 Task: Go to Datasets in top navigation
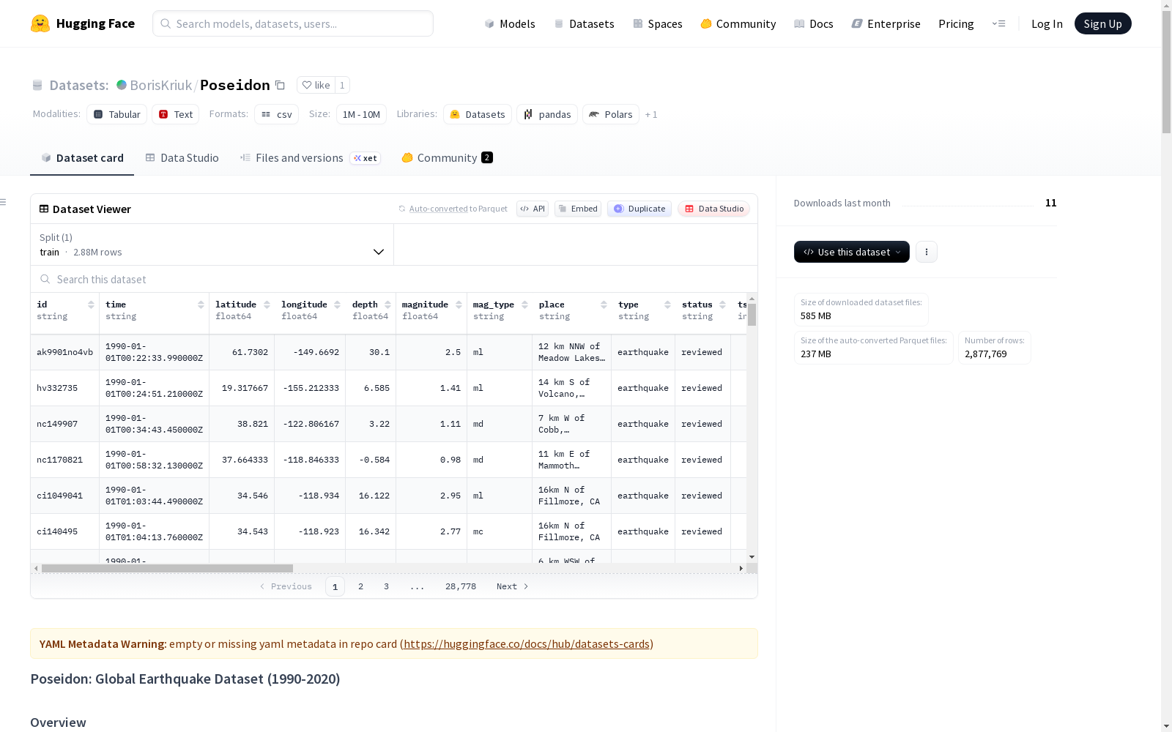[x=584, y=23]
